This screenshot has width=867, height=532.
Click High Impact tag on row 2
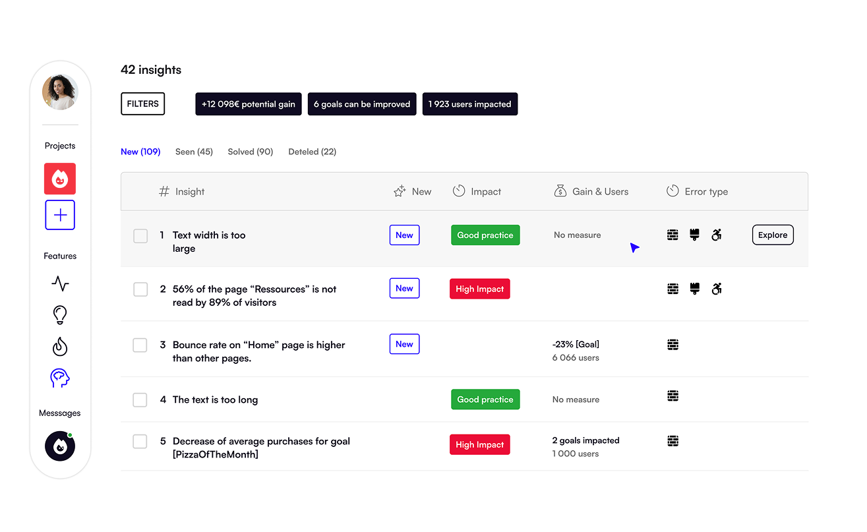tap(479, 289)
